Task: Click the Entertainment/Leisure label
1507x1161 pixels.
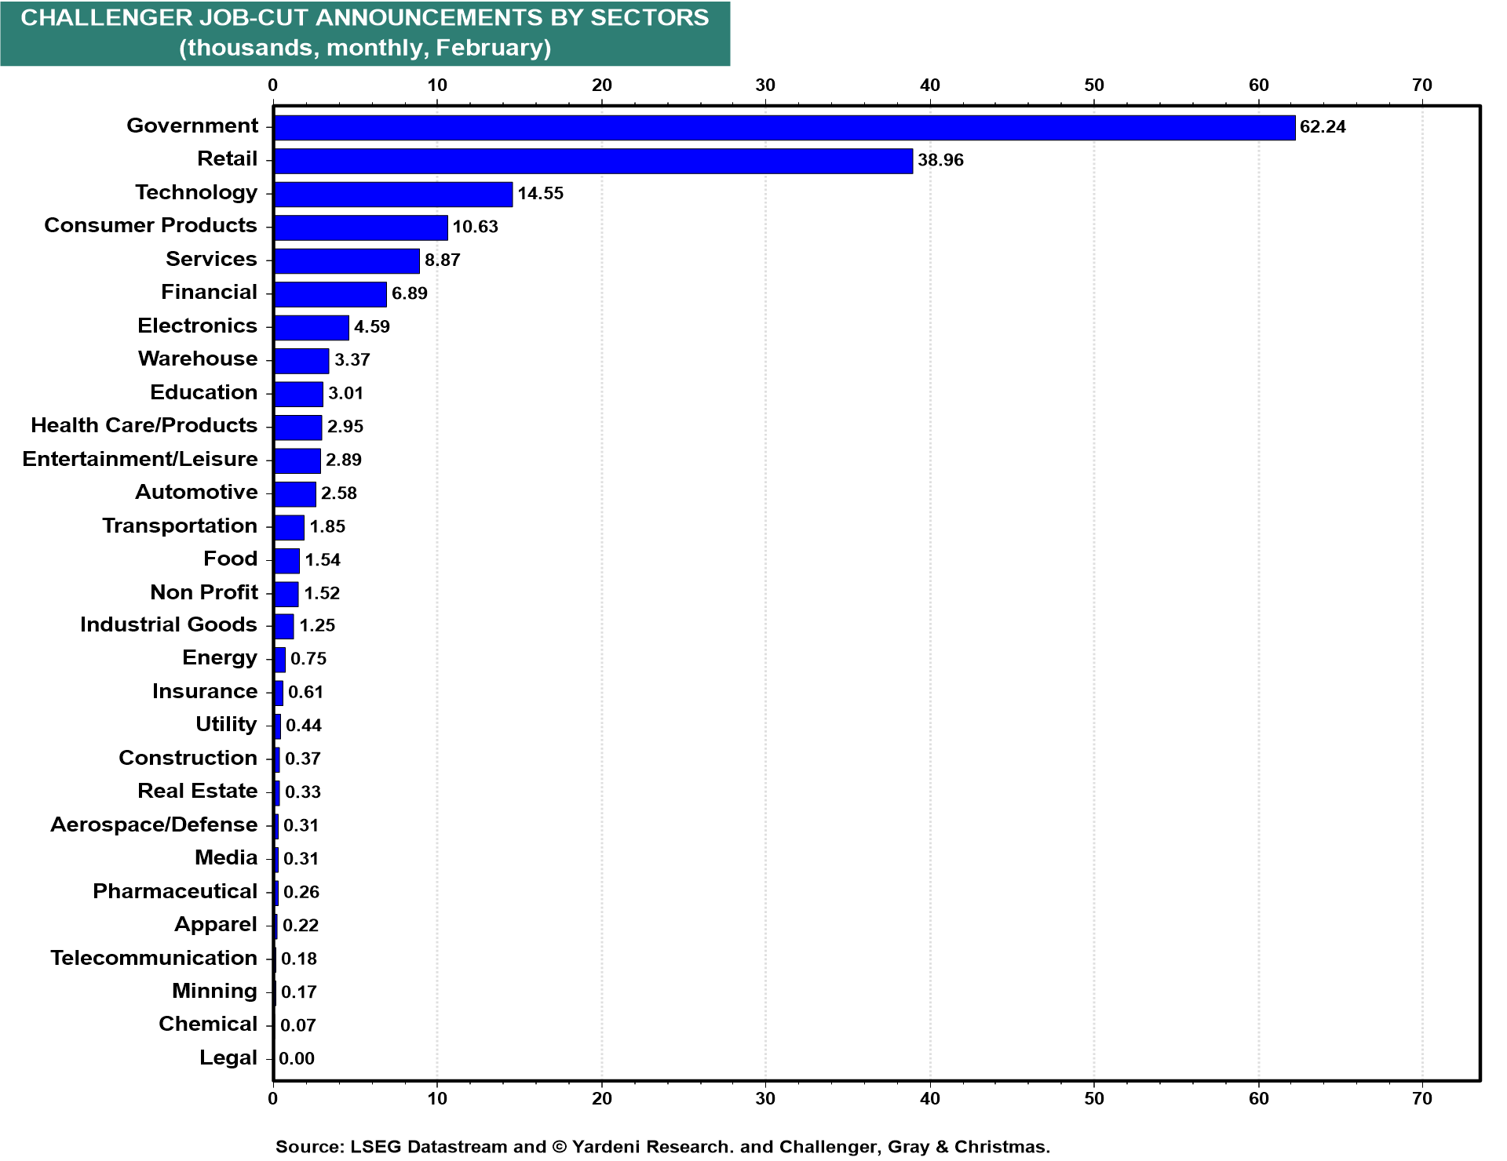Action: [x=140, y=459]
